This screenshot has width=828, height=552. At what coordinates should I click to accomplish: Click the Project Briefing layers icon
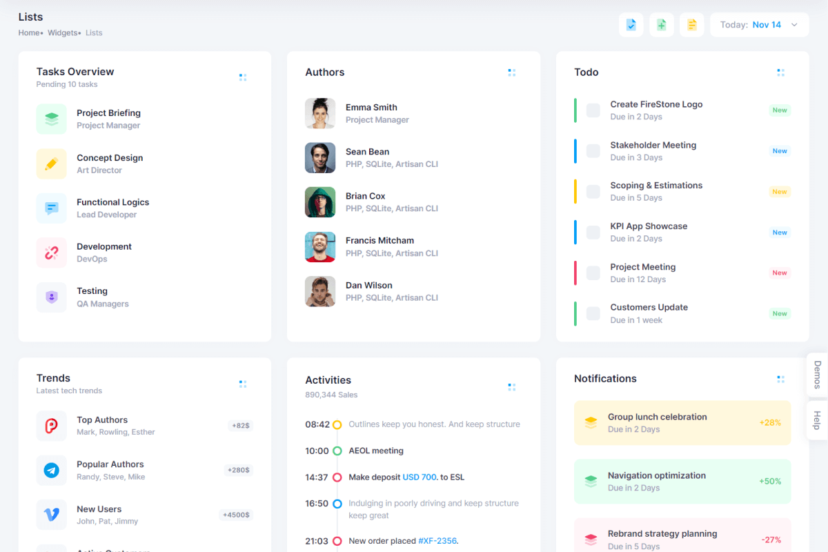tap(52, 119)
